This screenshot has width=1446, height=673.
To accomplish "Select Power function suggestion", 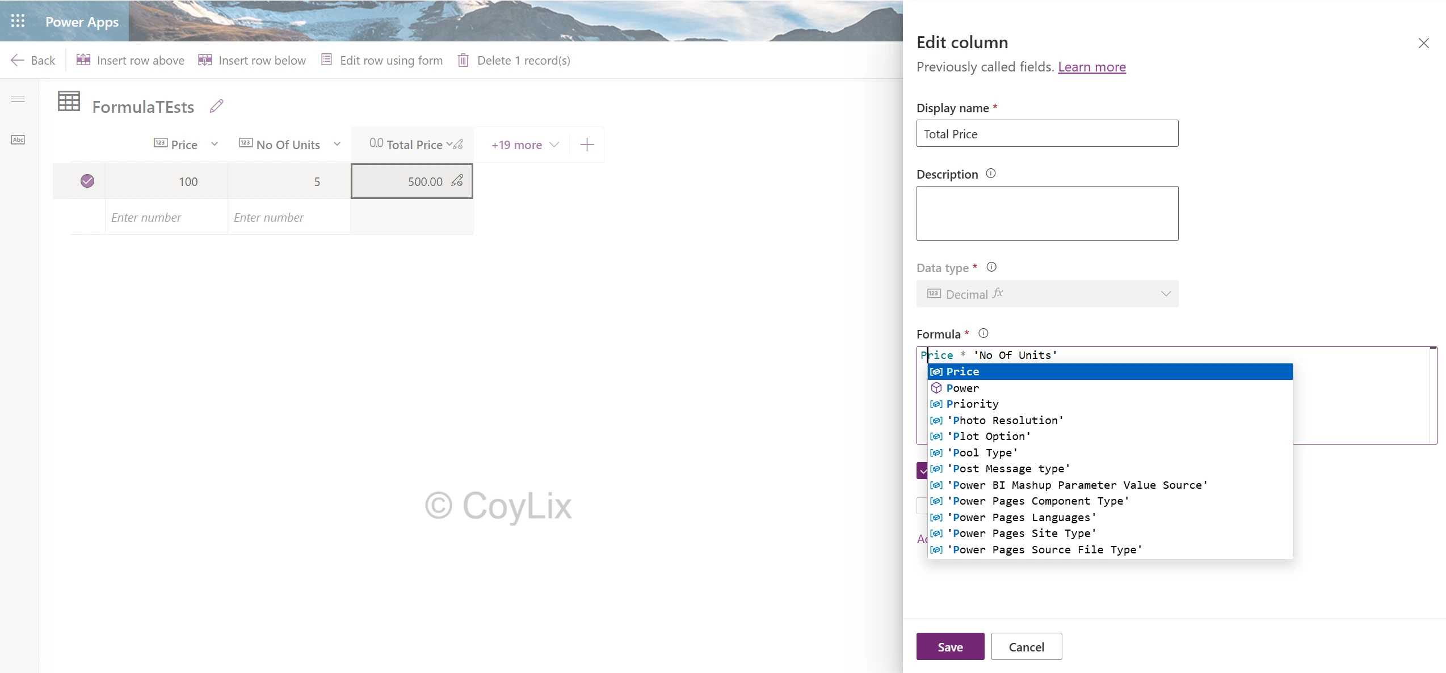I will pyautogui.click(x=1110, y=388).
